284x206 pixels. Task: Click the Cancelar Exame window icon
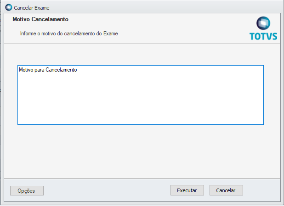click(x=8, y=7)
